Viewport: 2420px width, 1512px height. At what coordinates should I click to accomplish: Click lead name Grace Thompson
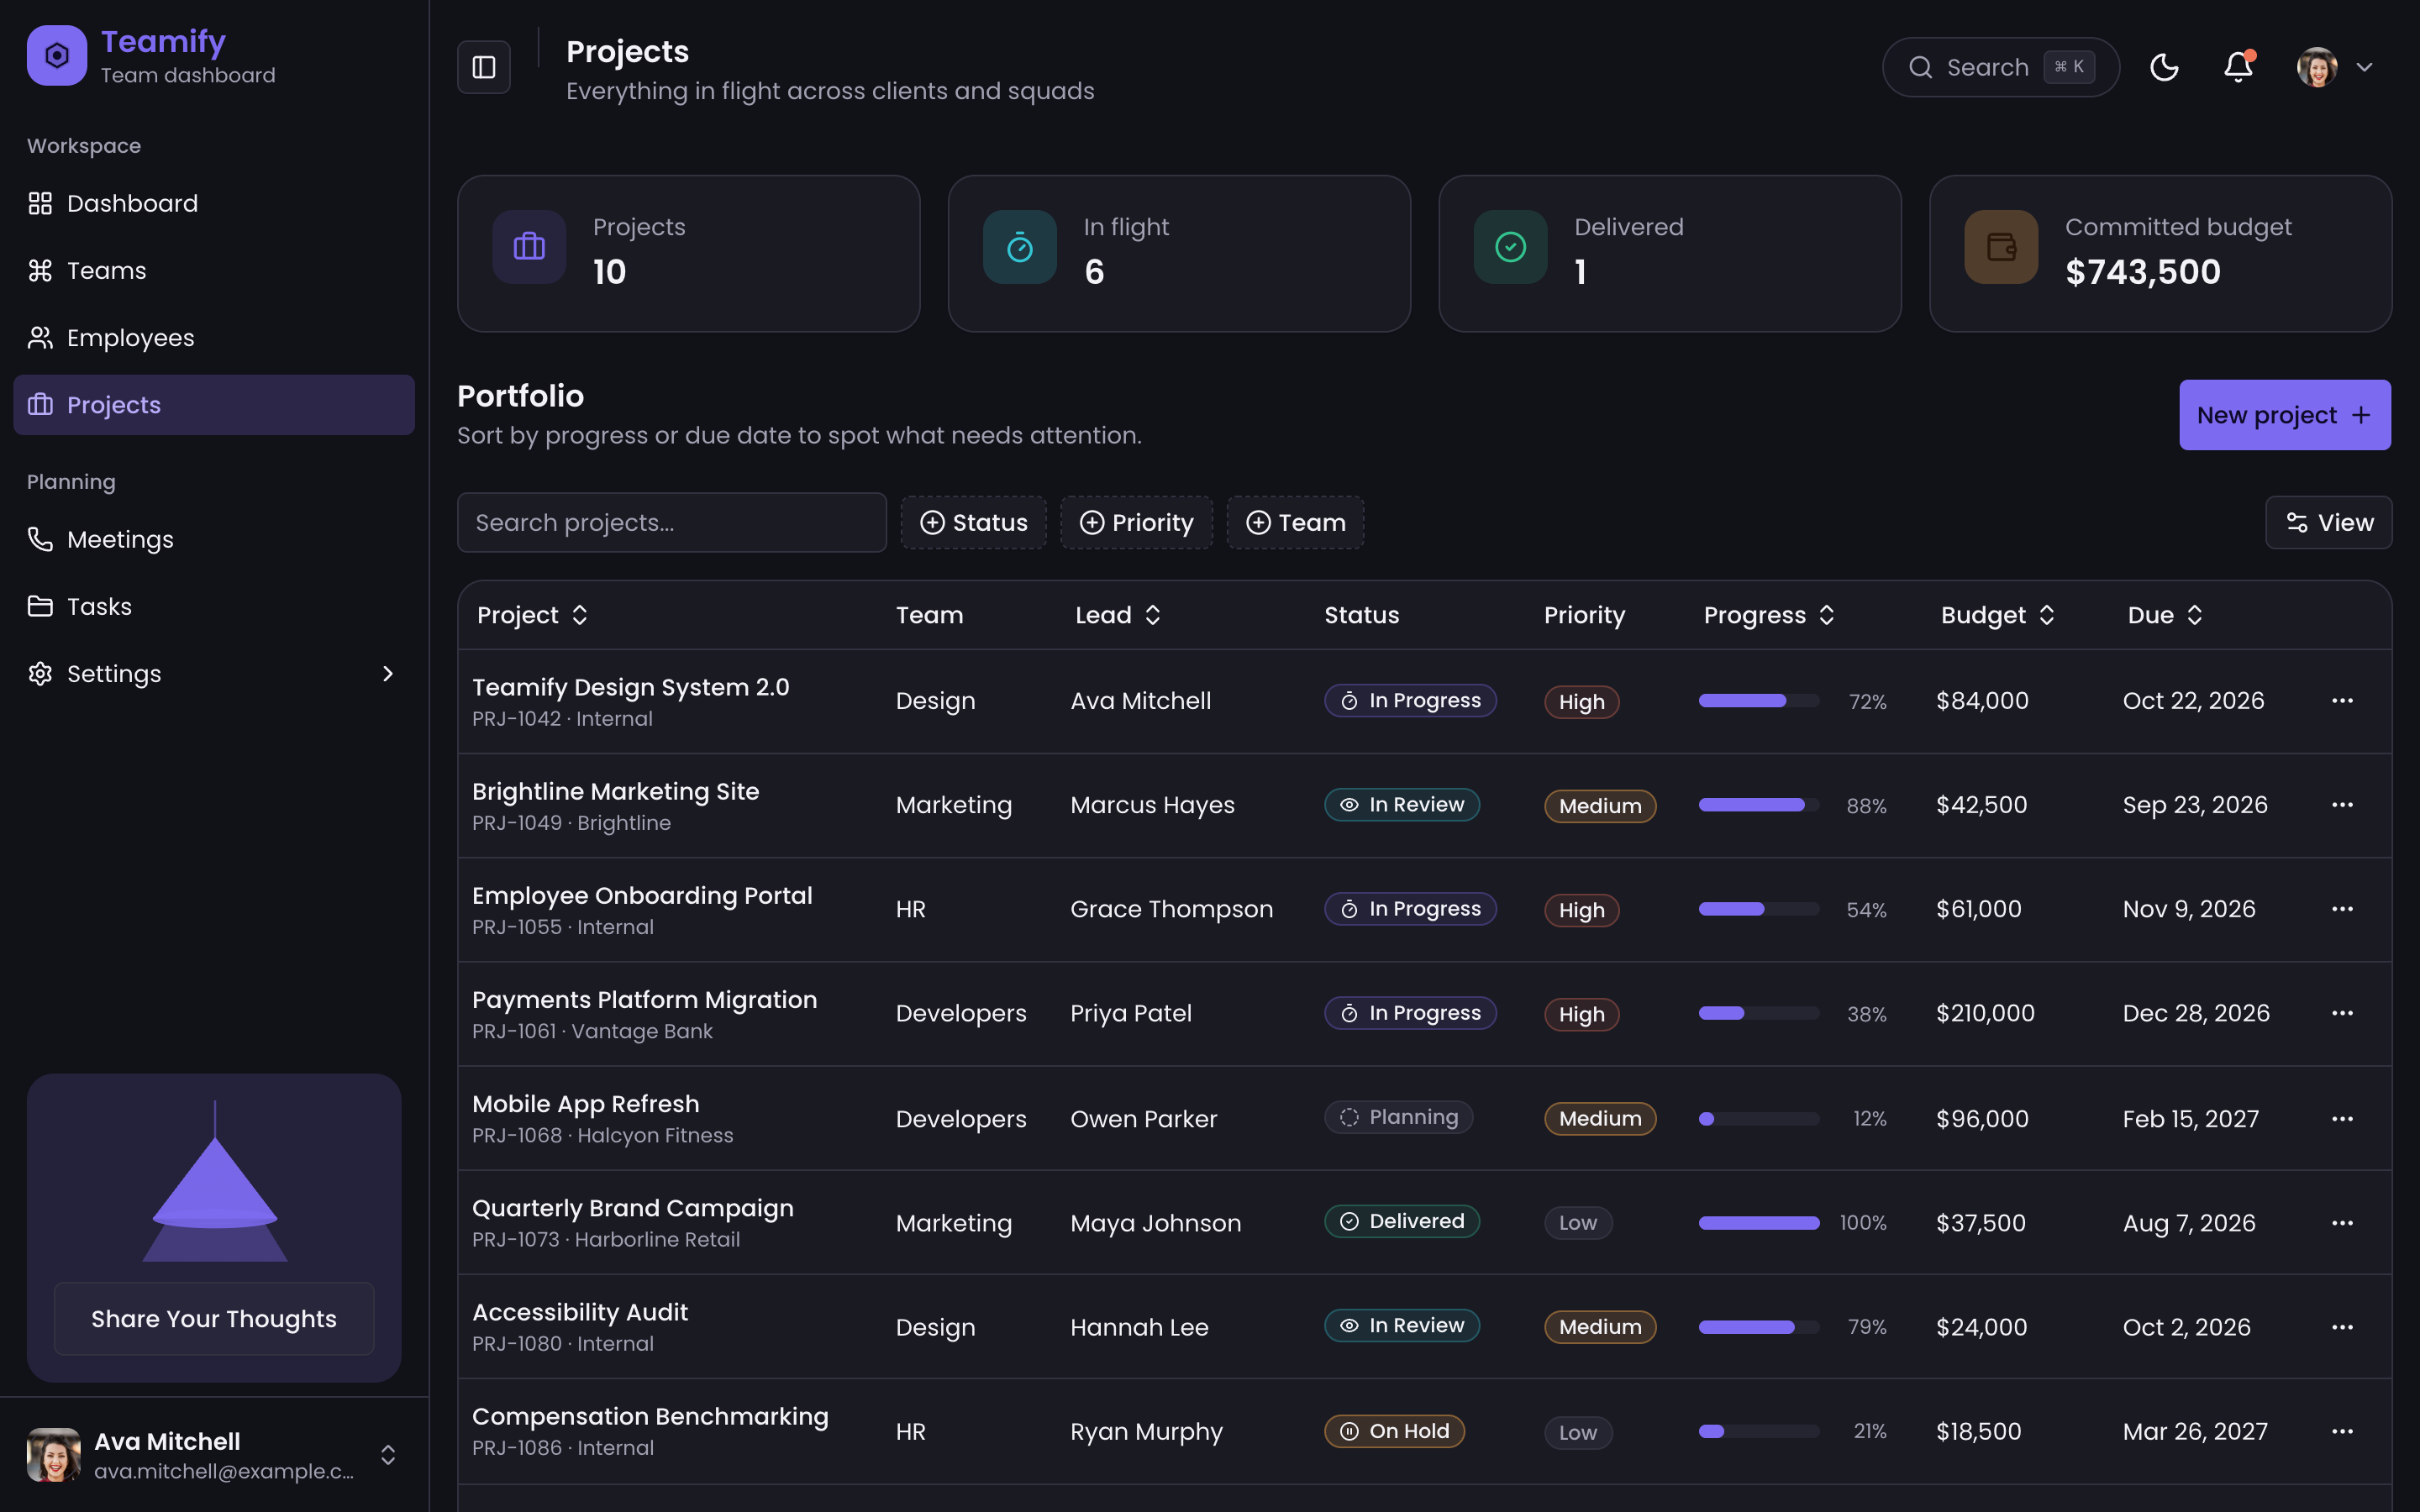(x=1171, y=909)
